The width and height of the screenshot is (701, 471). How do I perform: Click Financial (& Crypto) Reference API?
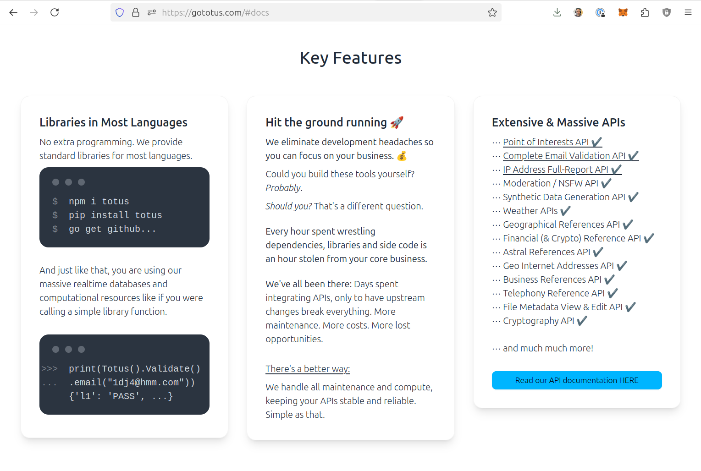[578, 238]
